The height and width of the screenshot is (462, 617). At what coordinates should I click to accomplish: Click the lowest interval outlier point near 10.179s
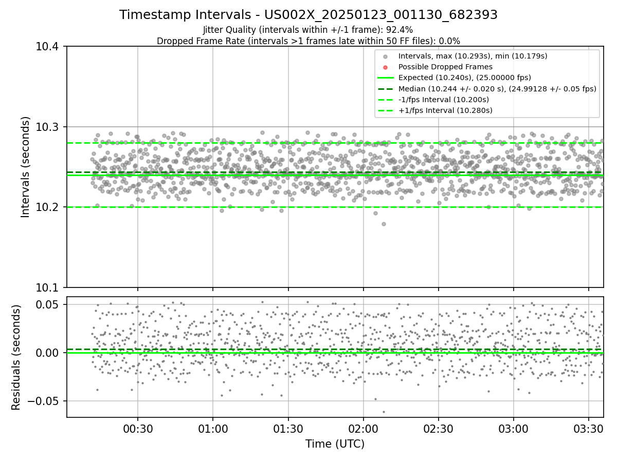(x=384, y=224)
